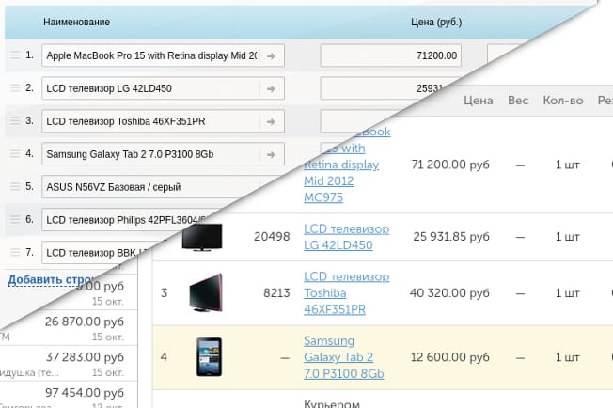Image resolution: width=613 pixels, height=408 pixels.
Task: Open the Samsung Galaxy Tab 2 product link
Action: (x=344, y=357)
